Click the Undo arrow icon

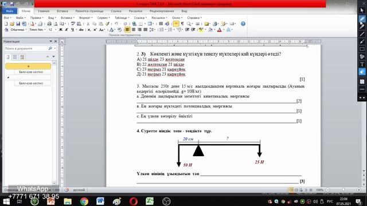116,24
